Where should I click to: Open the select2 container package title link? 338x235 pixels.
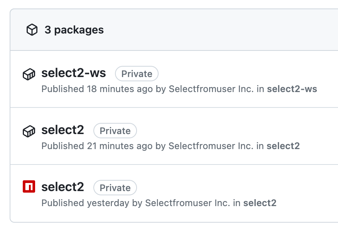click(63, 130)
